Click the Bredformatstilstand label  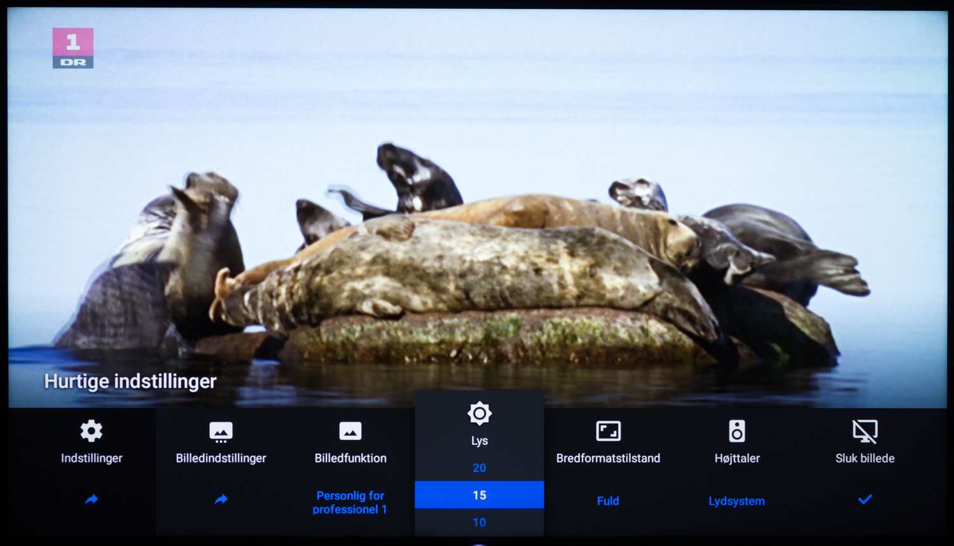(608, 458)
